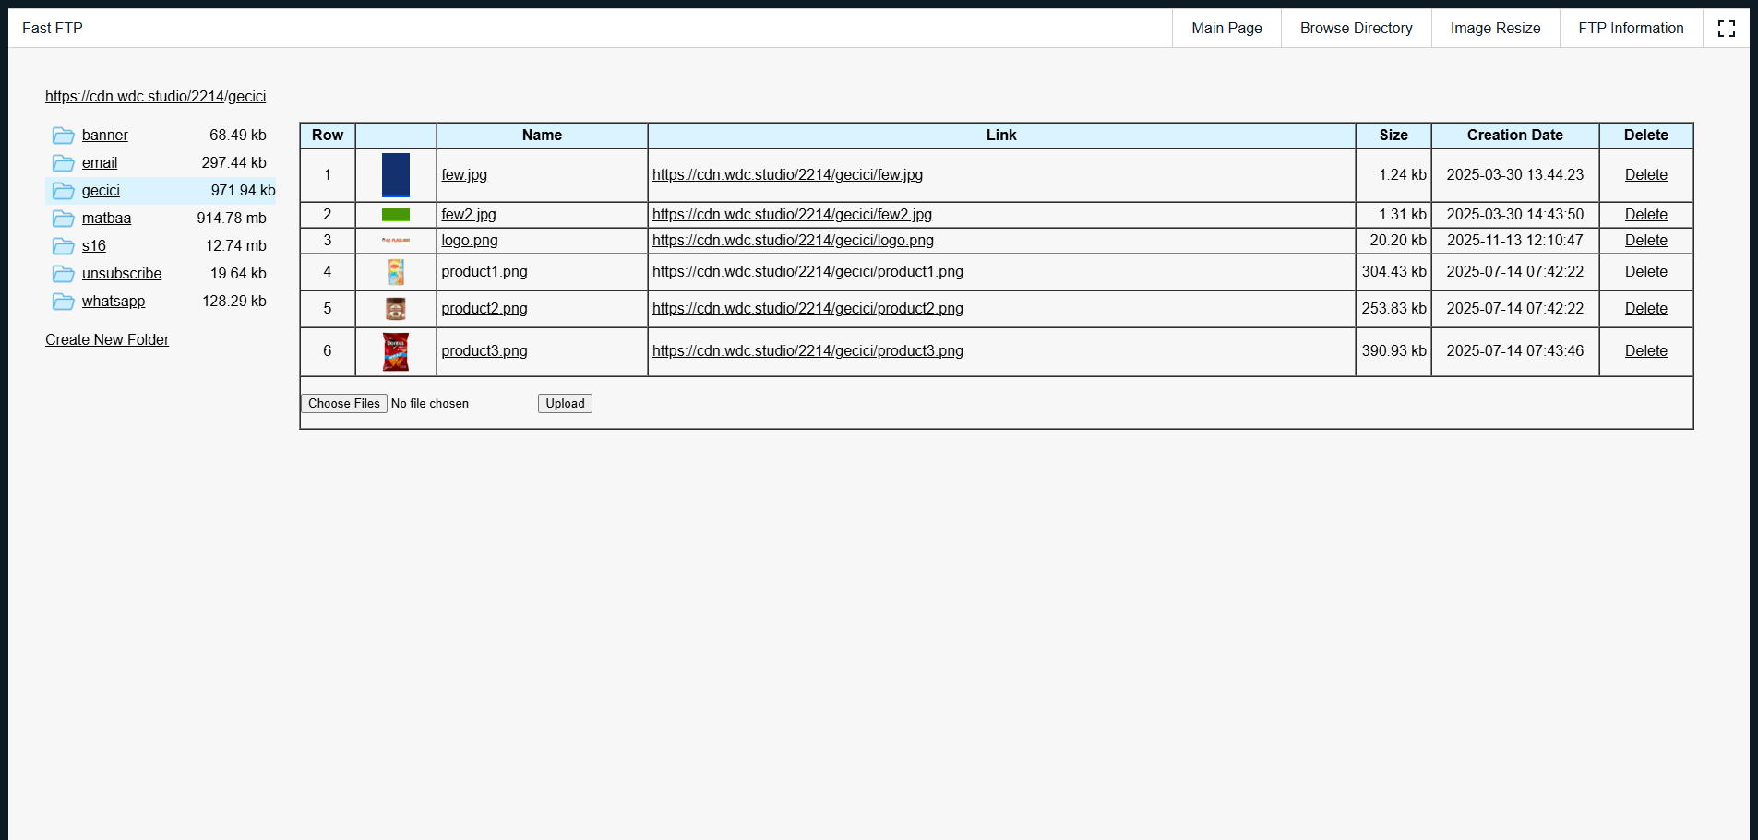
Task: Click the Choose Files button
Action: click(x=344, y=403)
